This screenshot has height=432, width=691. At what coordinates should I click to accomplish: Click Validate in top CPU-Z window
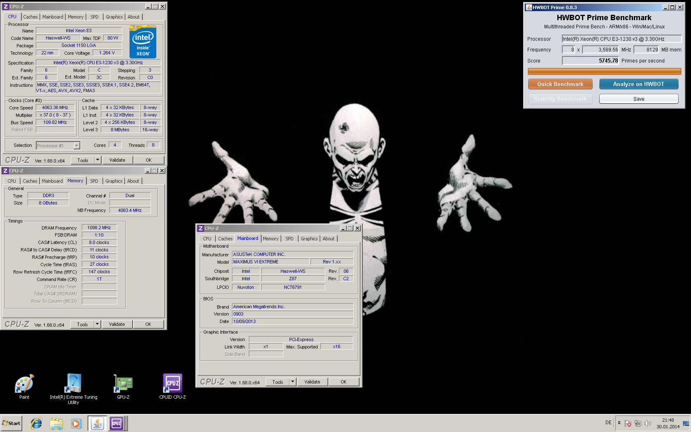pos(117,160)
